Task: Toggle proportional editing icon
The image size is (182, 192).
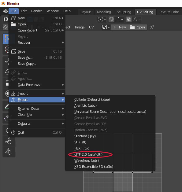Action: click(x=129, y=19)
